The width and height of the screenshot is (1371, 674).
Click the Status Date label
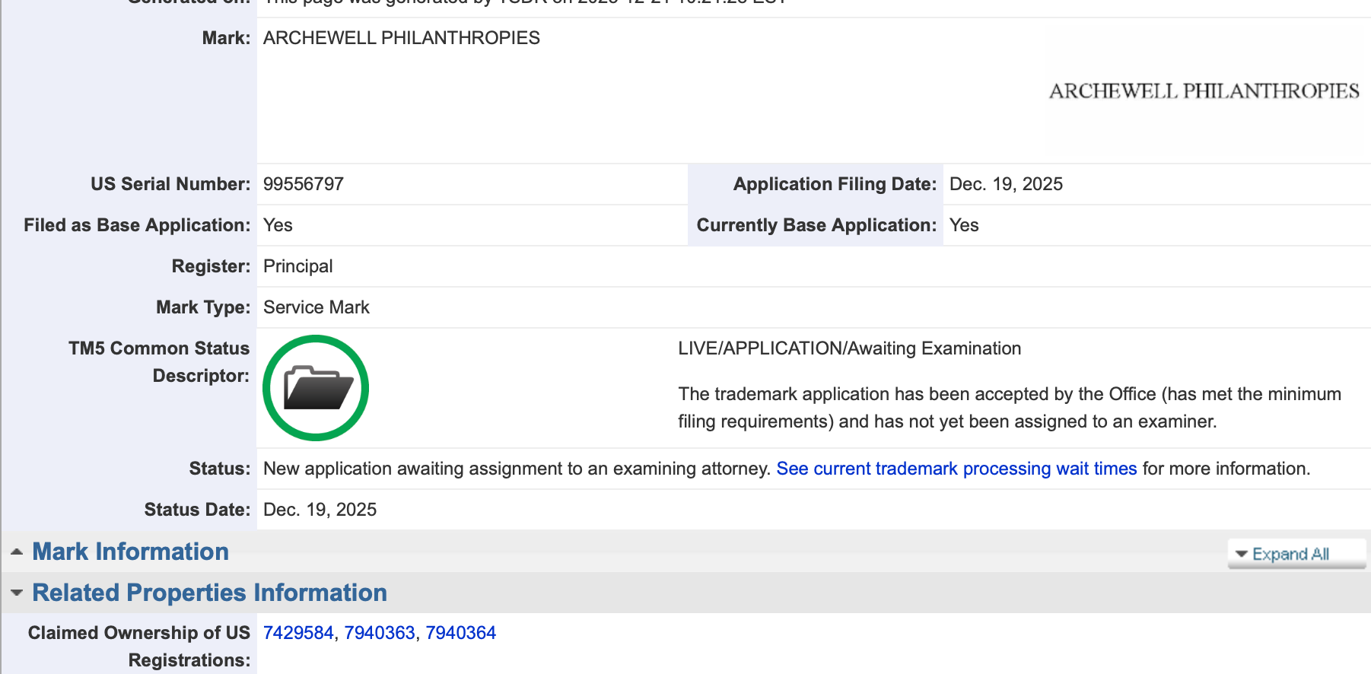click(197, 510)
